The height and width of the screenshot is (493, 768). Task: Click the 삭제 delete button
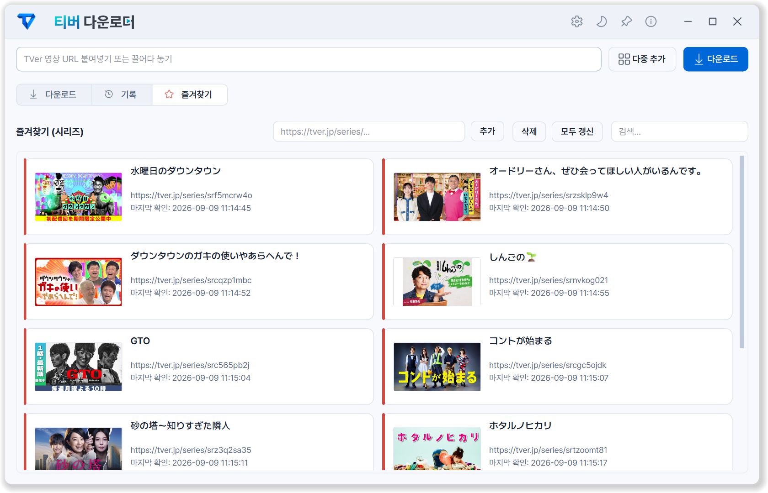click(529, 131)
